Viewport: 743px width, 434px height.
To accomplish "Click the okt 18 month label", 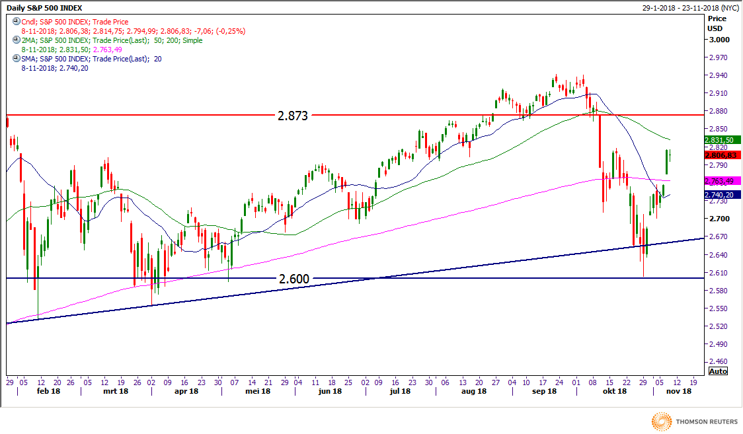I will pos(615,391).
